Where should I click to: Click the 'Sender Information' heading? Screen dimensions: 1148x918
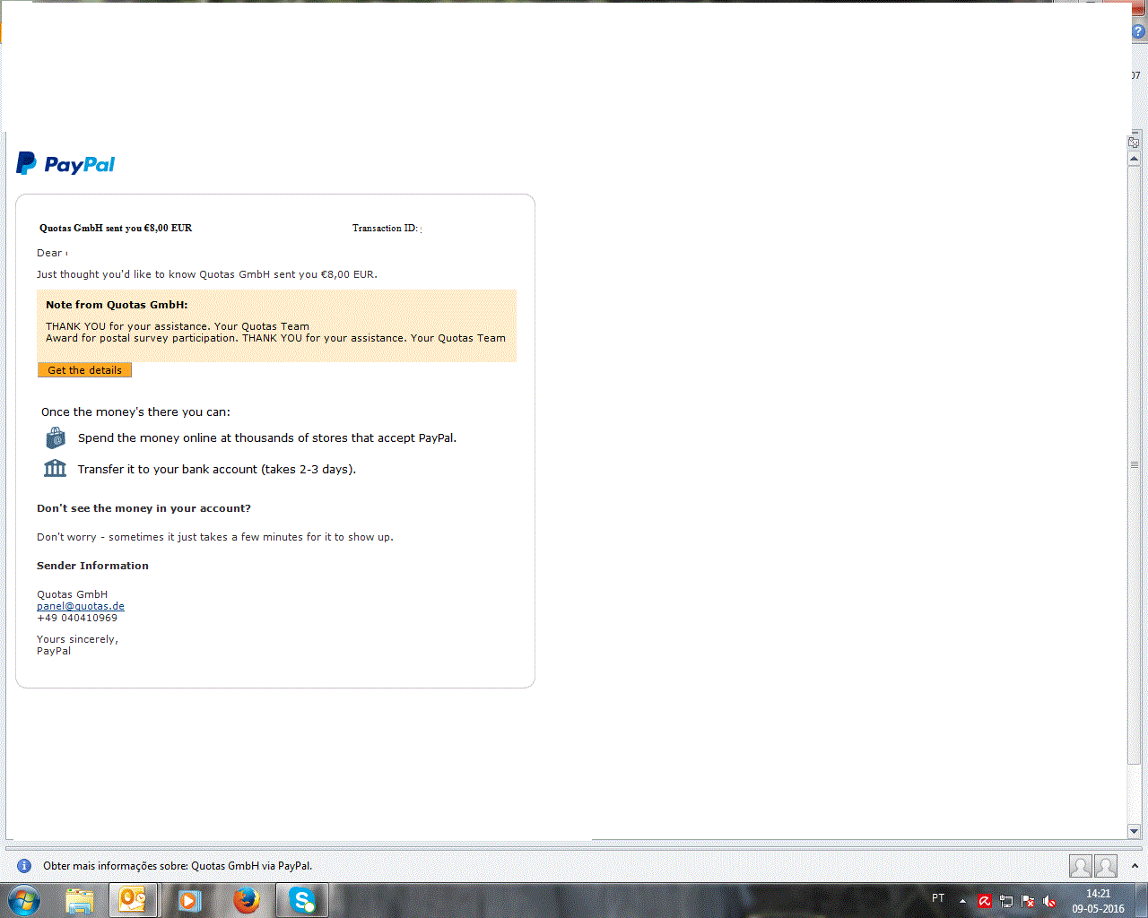tap(92, 566)
